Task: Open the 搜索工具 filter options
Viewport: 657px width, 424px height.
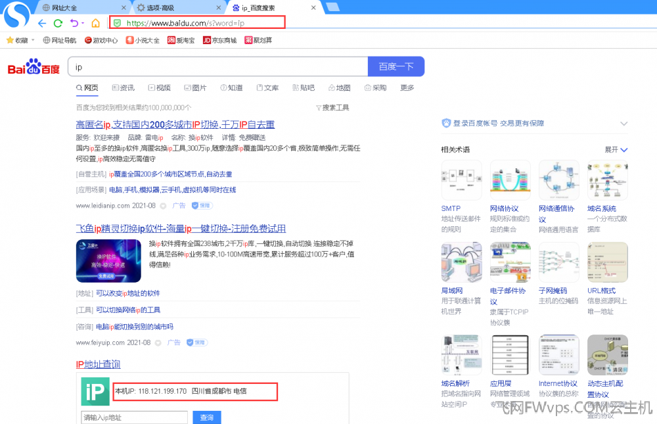Action: tap(332, 108)
